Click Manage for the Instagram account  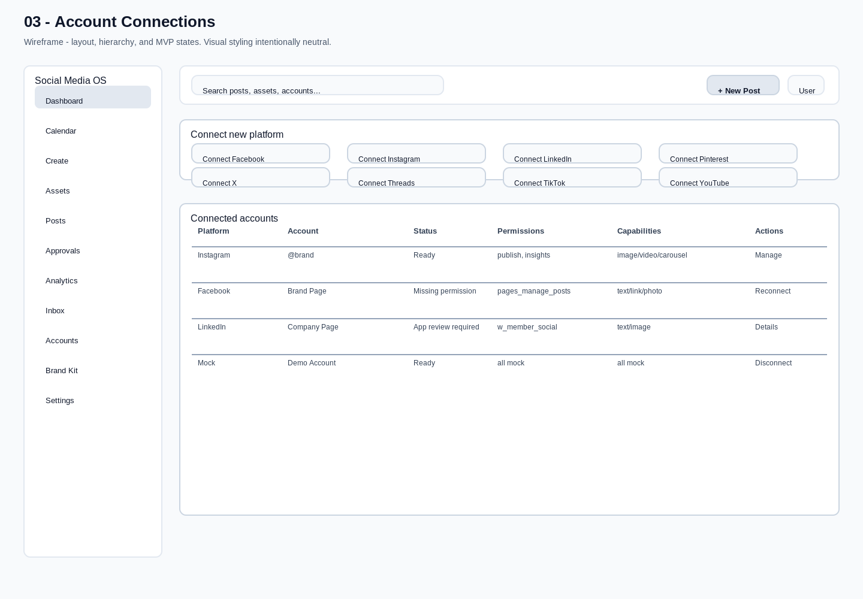tap(768, 255)
